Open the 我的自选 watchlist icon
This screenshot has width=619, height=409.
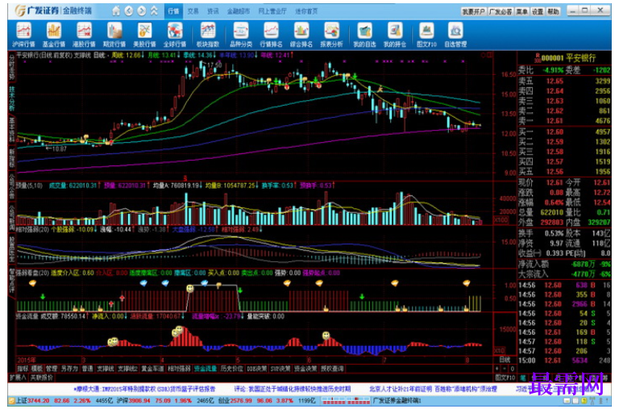(x=364, y=35)
